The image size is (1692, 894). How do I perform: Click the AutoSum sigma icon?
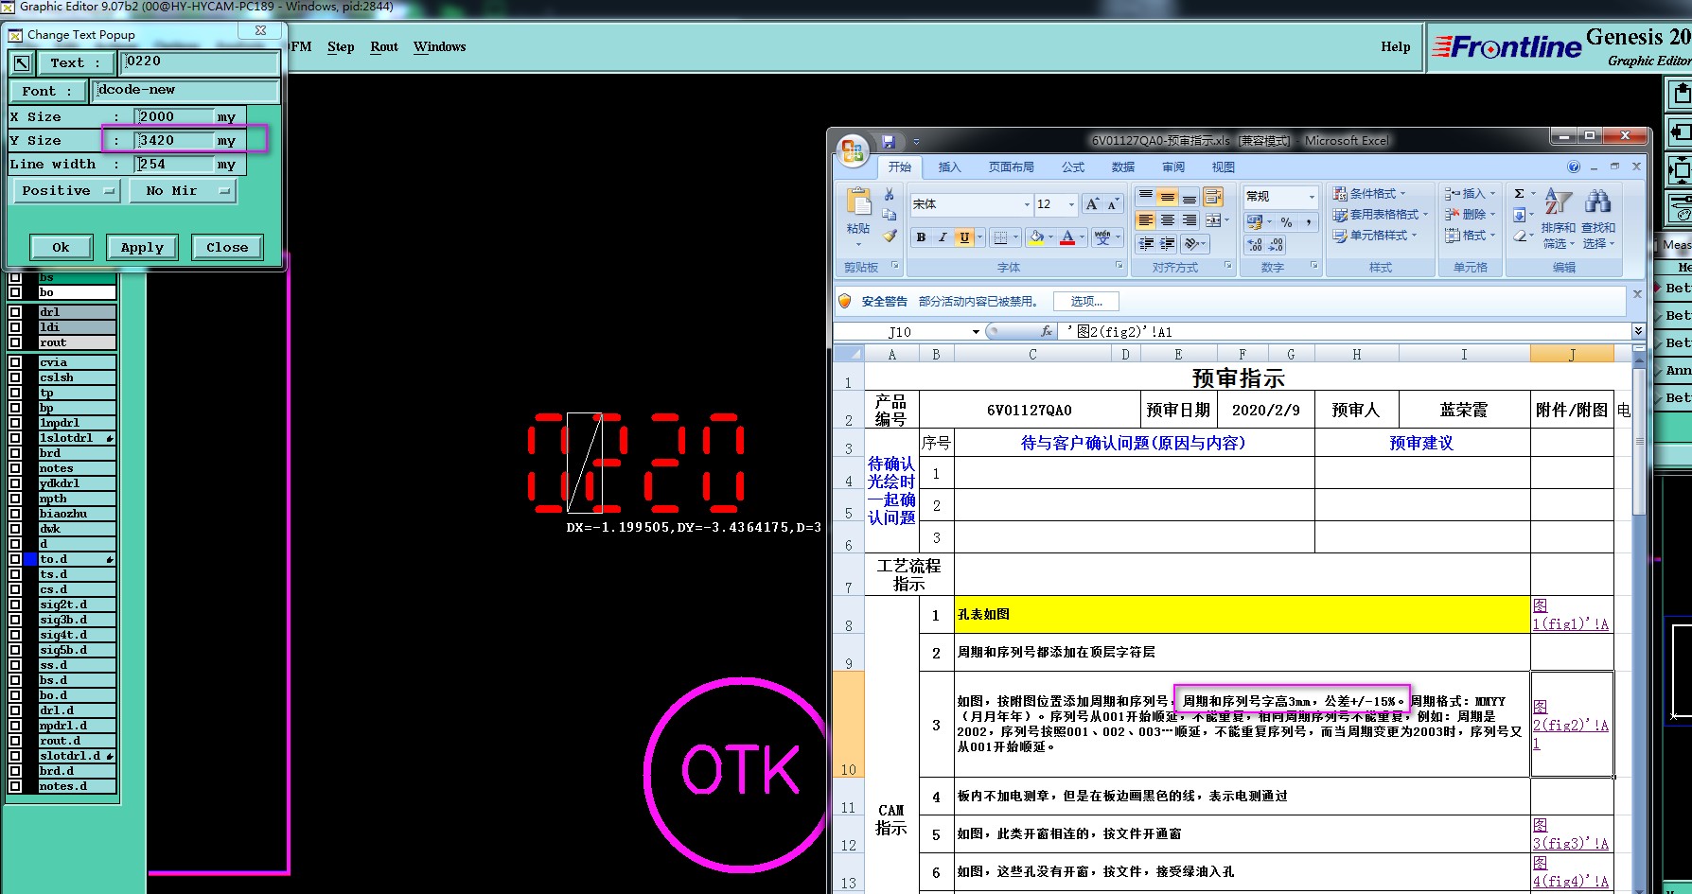[x=1519, y=193]
